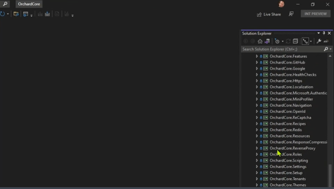
Task: Click the Pending Changes Filter clock icon
Action: (277, 41)
